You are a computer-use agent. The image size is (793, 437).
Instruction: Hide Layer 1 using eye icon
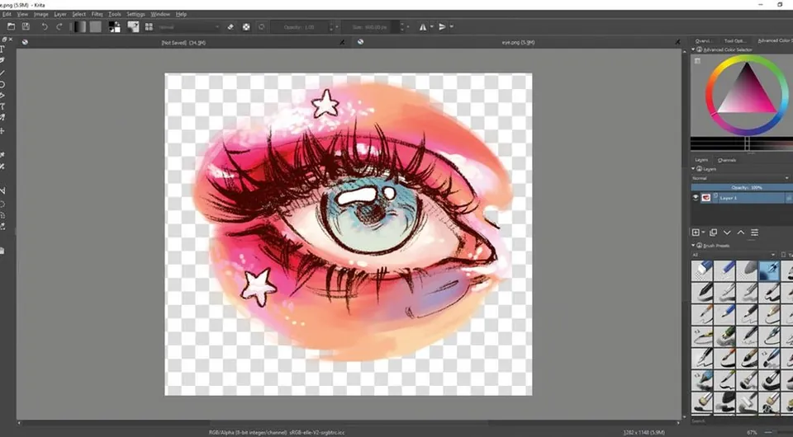[696, 198]
